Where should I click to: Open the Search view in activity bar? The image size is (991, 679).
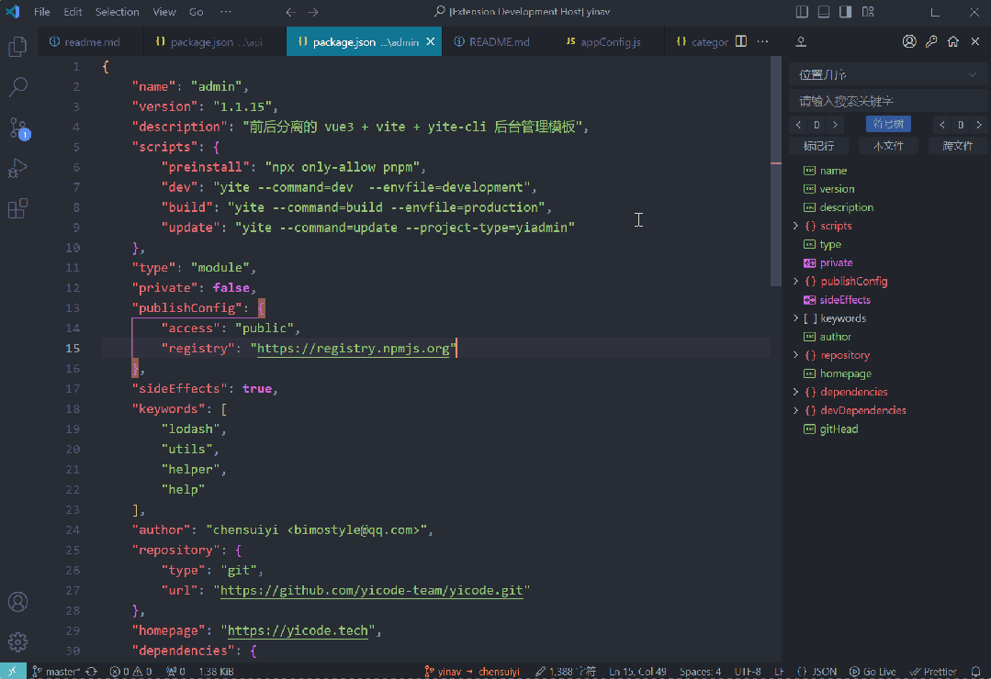tap(17, 86)
